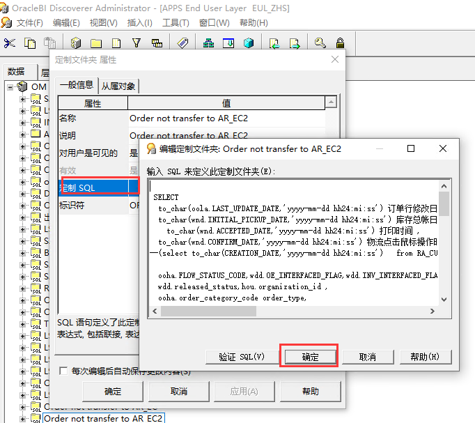The height and width of the screenshot is (423, 475).
Task: Click the Cut scissors toolbar icon
Action: [10, 43]
